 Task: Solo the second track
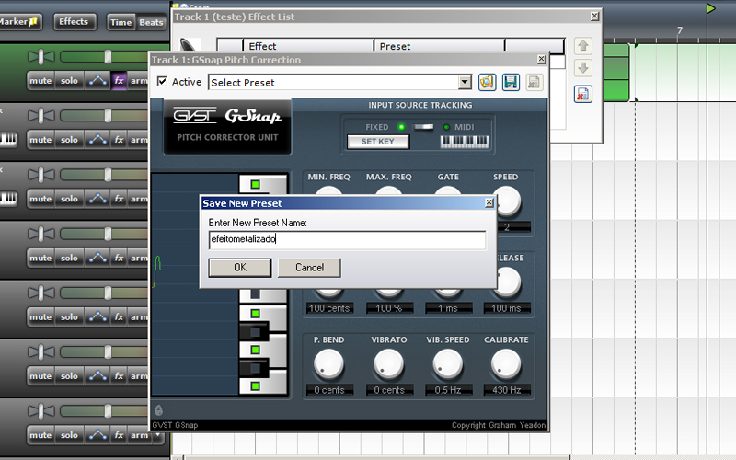tap(69, 140)
